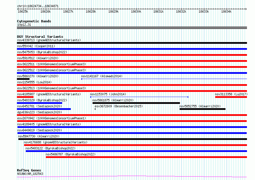Click the blue bar under nsv550042

tap(132, 49)
